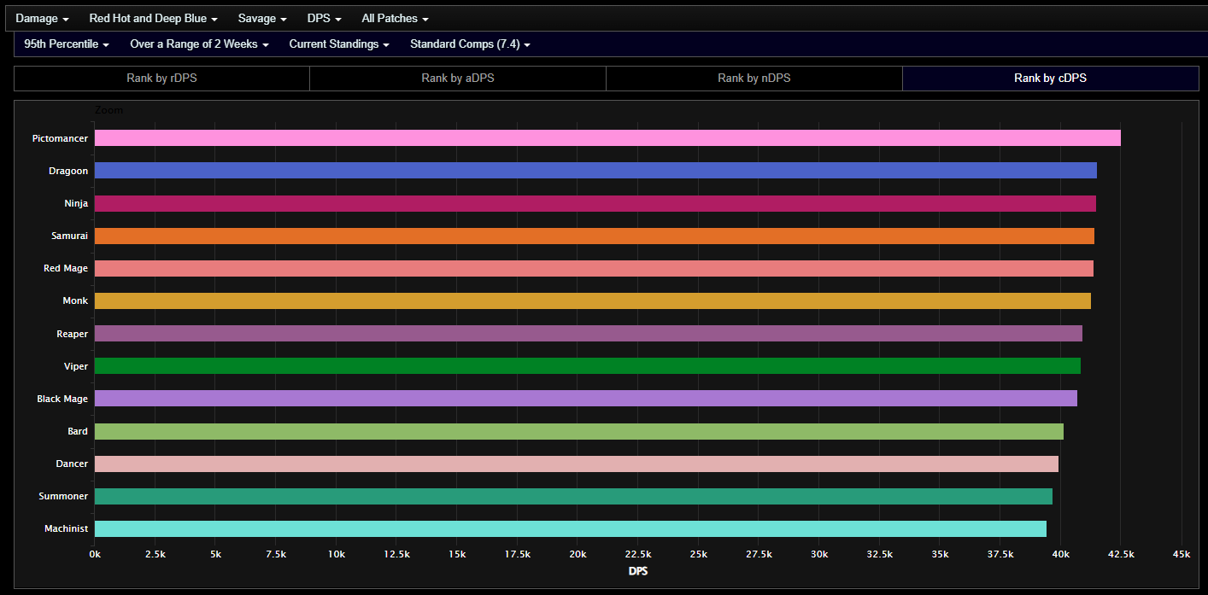Click the blue Dragoon bar
The height and width of the screenshot is (595, 1208).
(x=595, y=171)
